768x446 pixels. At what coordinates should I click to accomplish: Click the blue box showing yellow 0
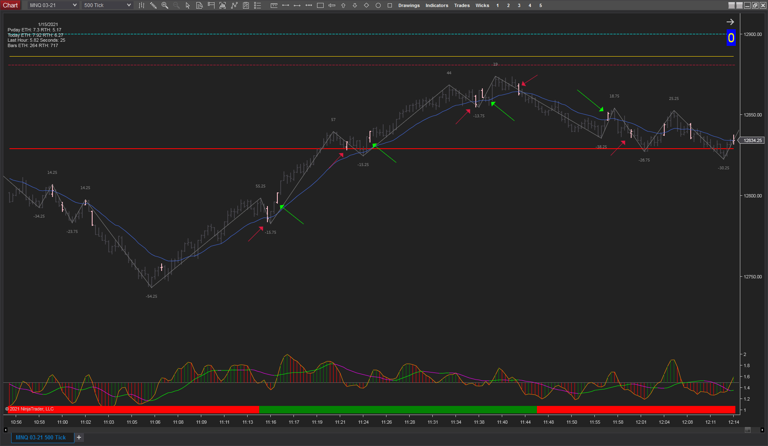point(731,38)
